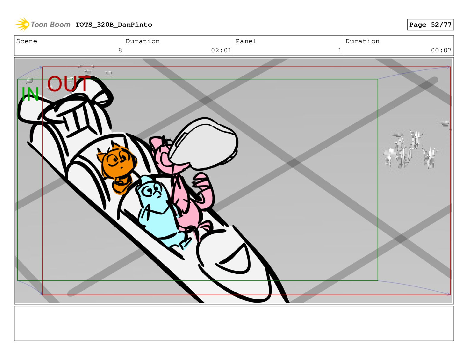This screenshot has width=468, height=362.
Task: Click the Panel label in the header
Action: point(246,41)
